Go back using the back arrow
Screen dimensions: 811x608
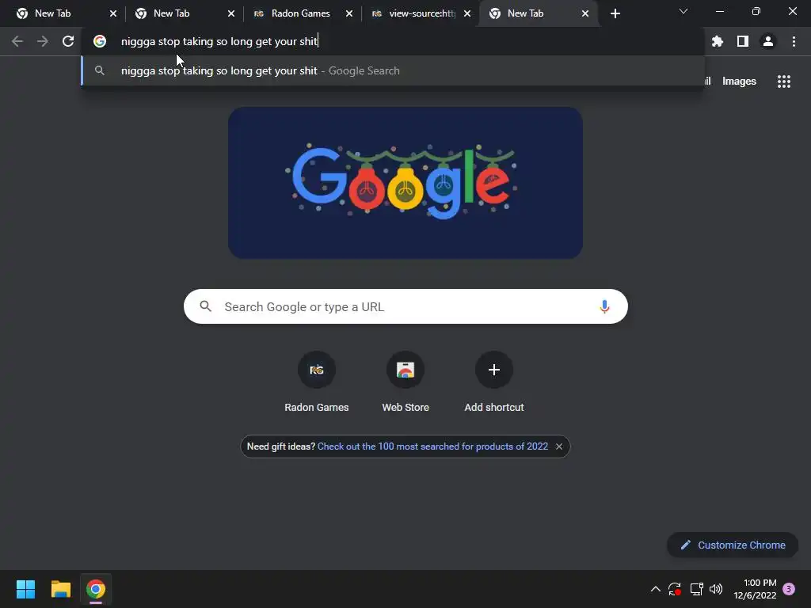[17, 41]
